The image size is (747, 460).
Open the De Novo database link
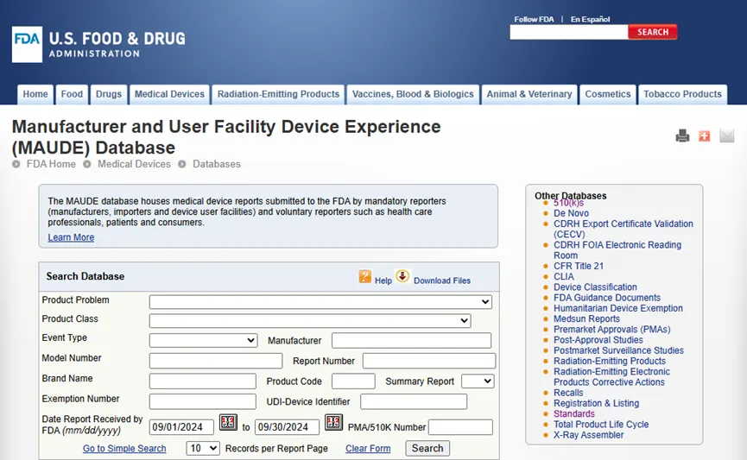click(571, 213)
